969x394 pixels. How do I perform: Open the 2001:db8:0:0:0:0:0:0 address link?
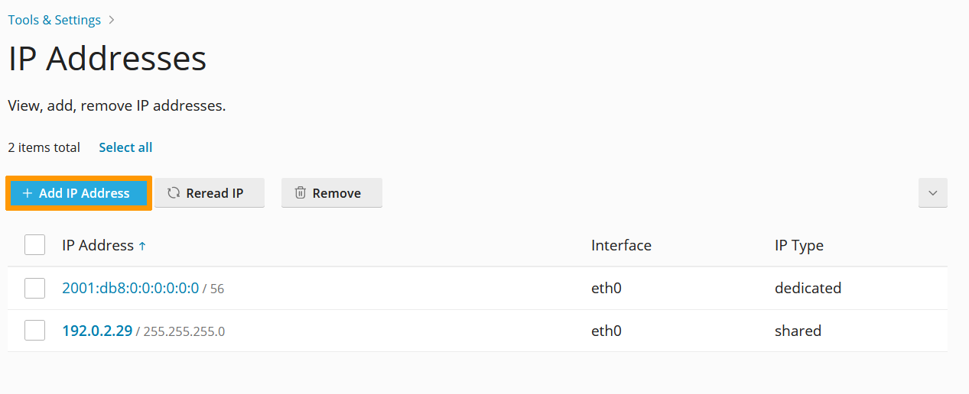(x=130, y=288)
